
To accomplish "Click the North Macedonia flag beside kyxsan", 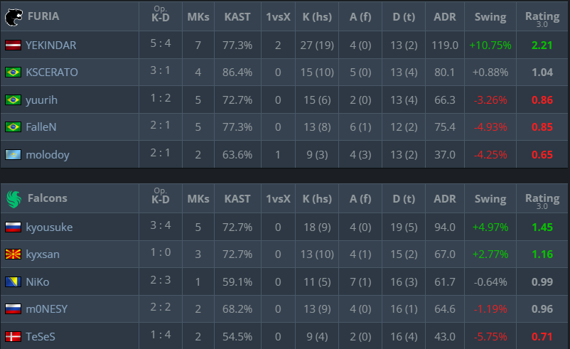I will point(12,254).
